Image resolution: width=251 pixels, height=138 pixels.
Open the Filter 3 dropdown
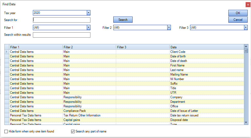(x=246, y=27)
